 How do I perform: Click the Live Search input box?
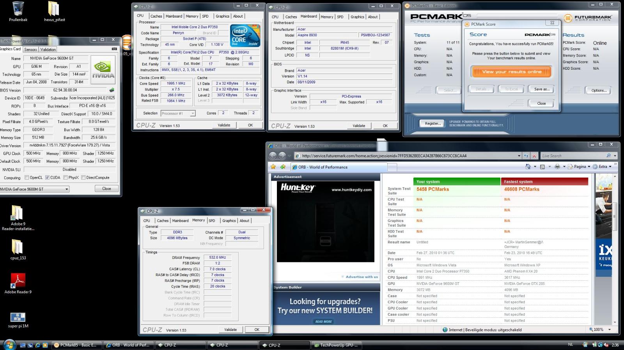point(573,156)
